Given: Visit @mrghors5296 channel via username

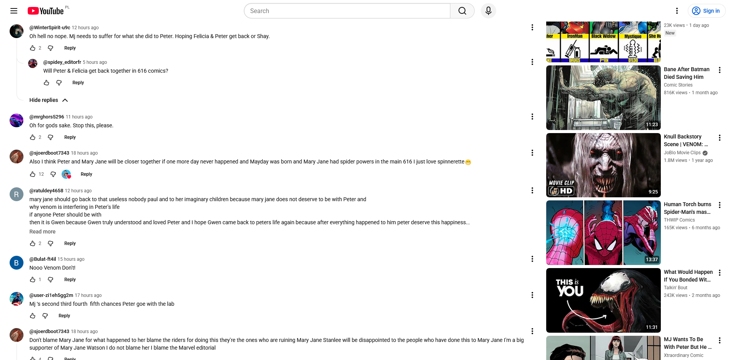Looking at the screenshot, I should (x=47, y=117).
